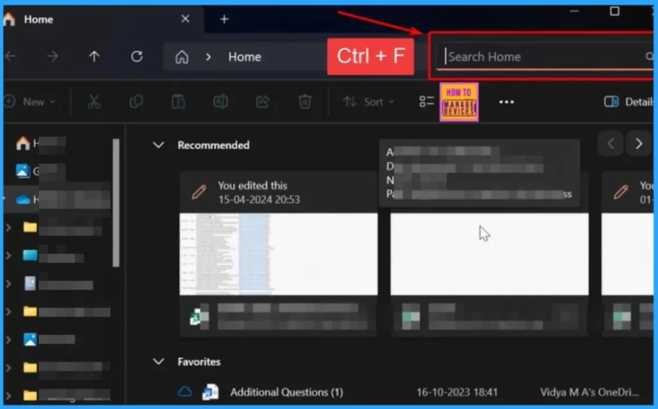Open the second recommended file preview
This screenshot has width=658, height=409.
click(x=489, y=254)
